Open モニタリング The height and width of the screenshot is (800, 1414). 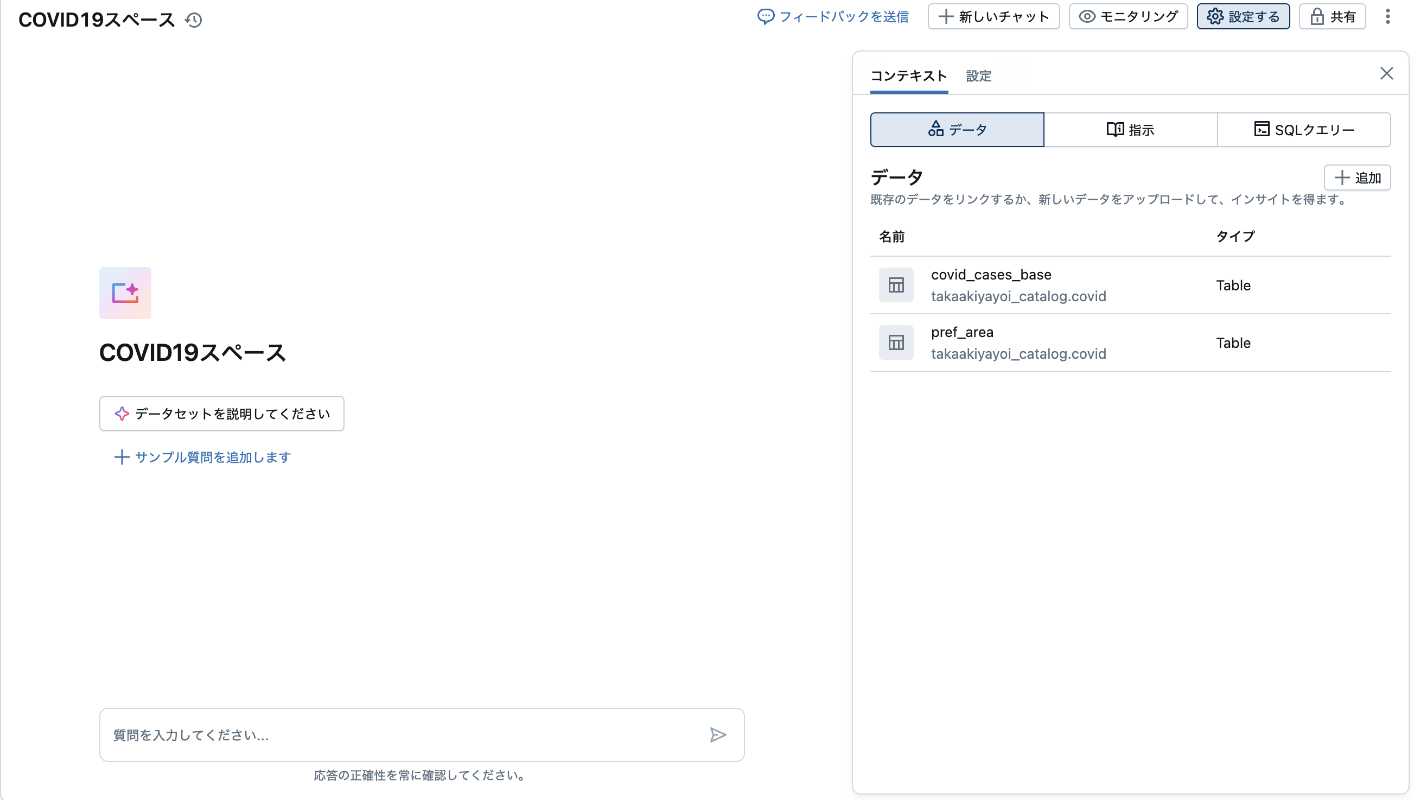1129,16
